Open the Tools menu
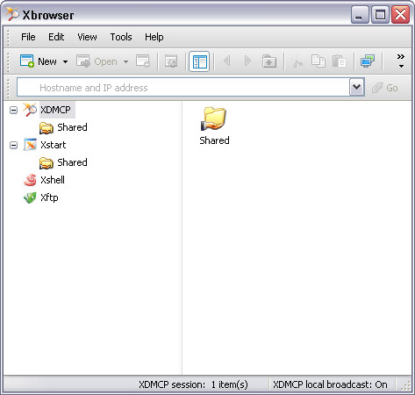Screen dimensions: 415x395 121,37
